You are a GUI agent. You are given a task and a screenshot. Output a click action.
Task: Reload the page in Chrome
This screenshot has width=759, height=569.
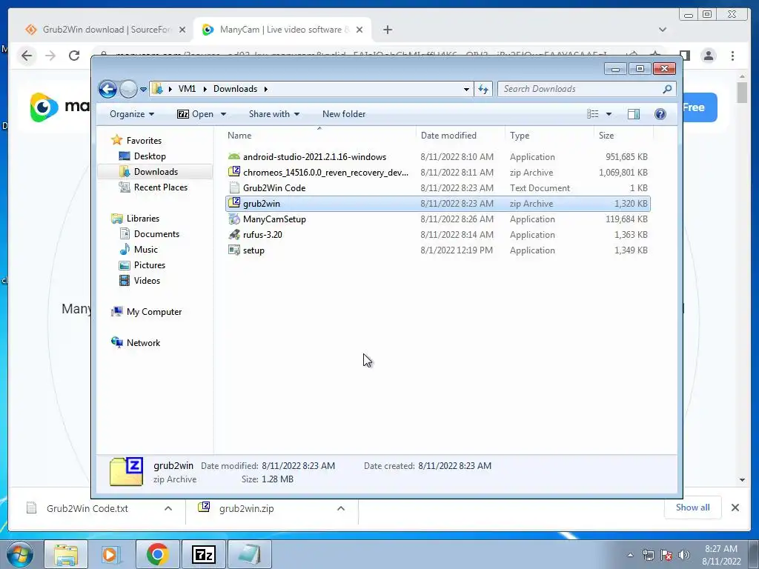point(73,56)
